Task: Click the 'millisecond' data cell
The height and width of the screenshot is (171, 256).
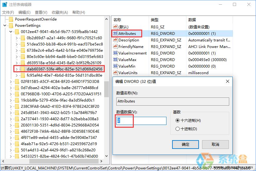Action: point(198,73)
